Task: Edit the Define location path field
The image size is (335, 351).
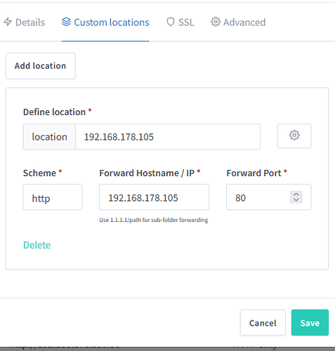Action: tap(168, 137)
